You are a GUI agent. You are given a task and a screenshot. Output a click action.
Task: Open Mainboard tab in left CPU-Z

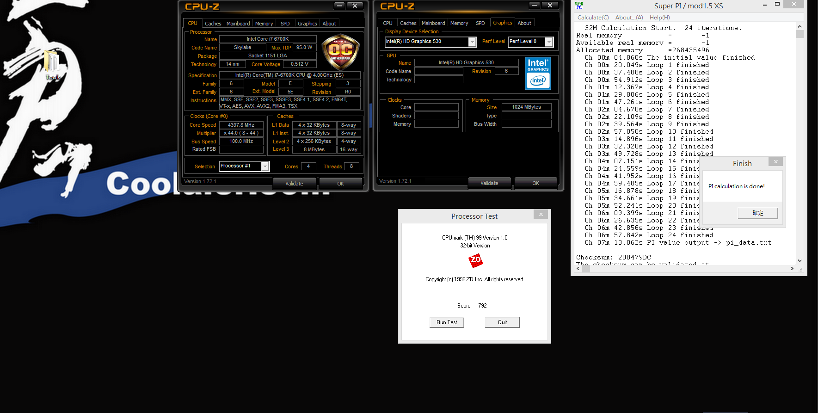(238, 24)
